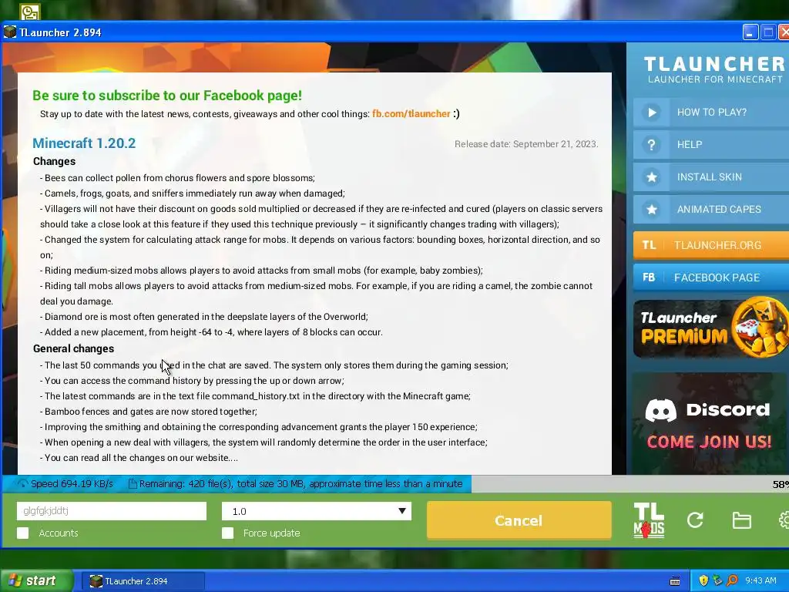
Task: Click the General changes heading
Action: [73, 349]
